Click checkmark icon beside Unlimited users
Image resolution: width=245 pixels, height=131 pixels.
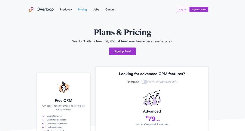point(43,116)
